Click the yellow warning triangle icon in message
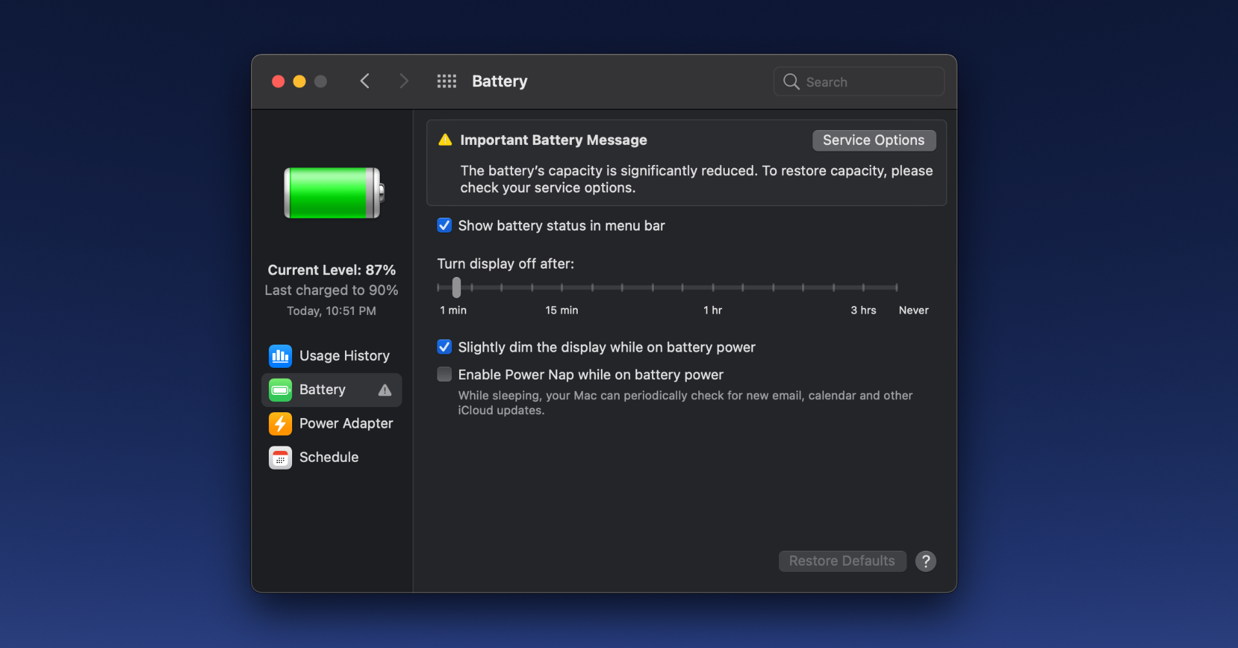Viewport: 1238px width, 648px height. (445, 140)
